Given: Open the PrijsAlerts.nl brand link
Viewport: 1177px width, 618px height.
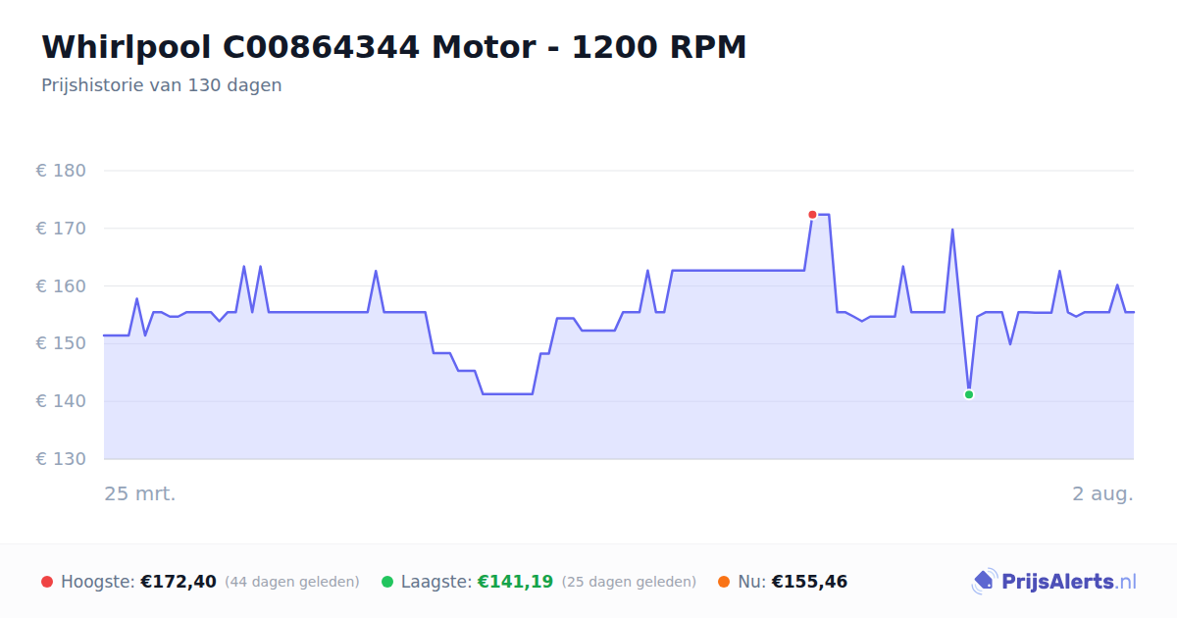Looking at the screenshot, I should coord(1053,582).
